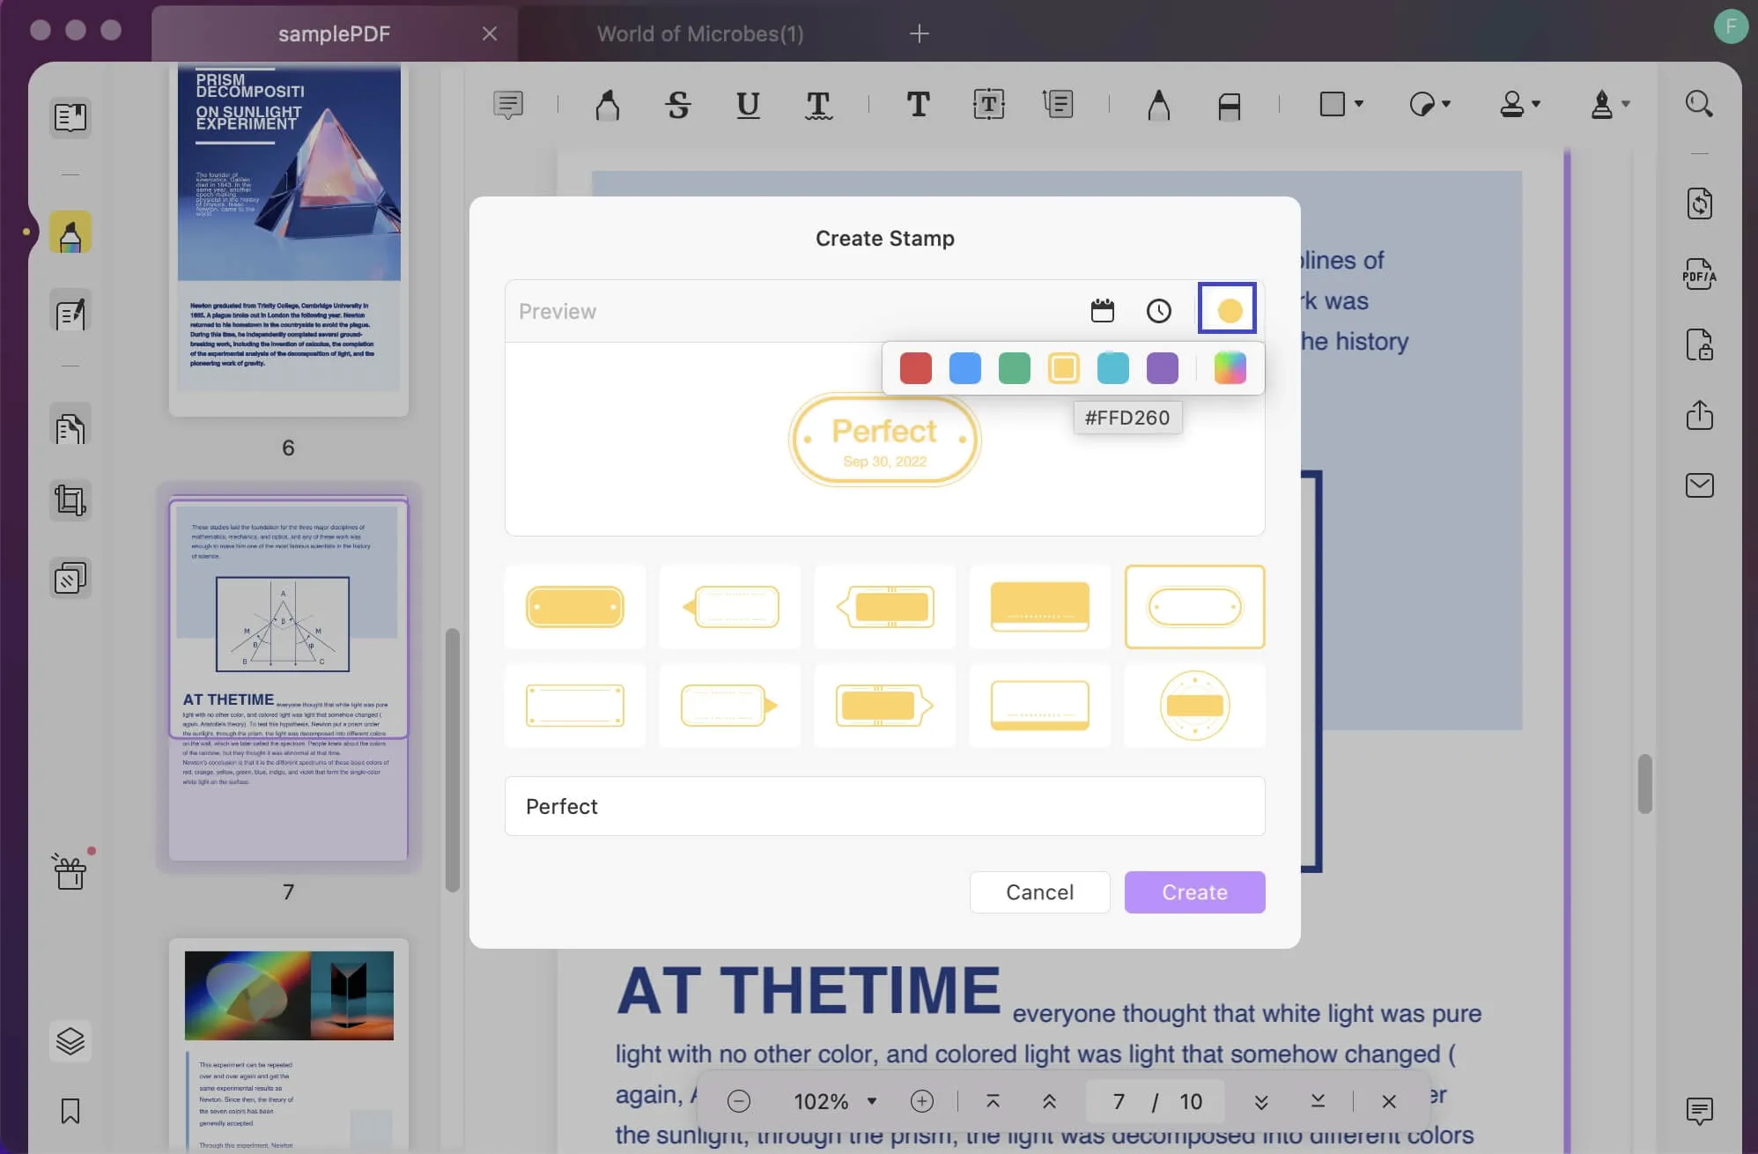Click the Create button to confirm

[1194, 891]
